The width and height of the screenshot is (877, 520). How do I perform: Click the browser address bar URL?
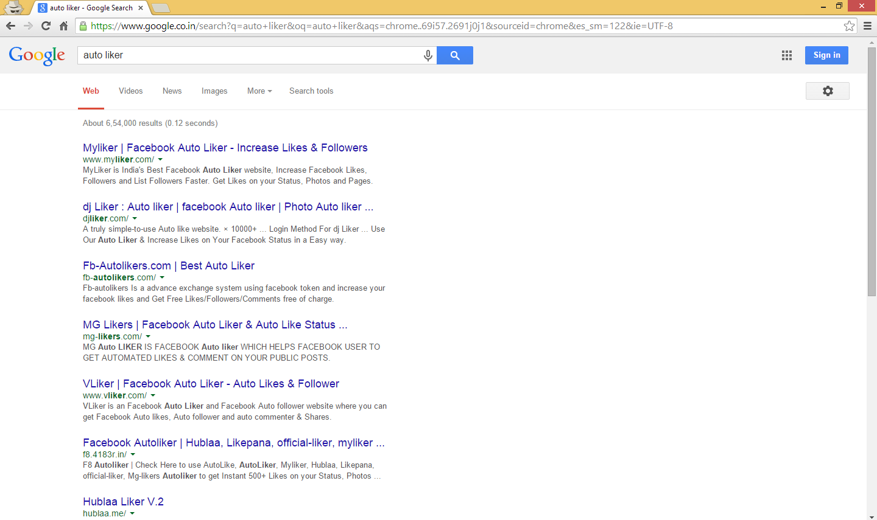pos(381,26)
